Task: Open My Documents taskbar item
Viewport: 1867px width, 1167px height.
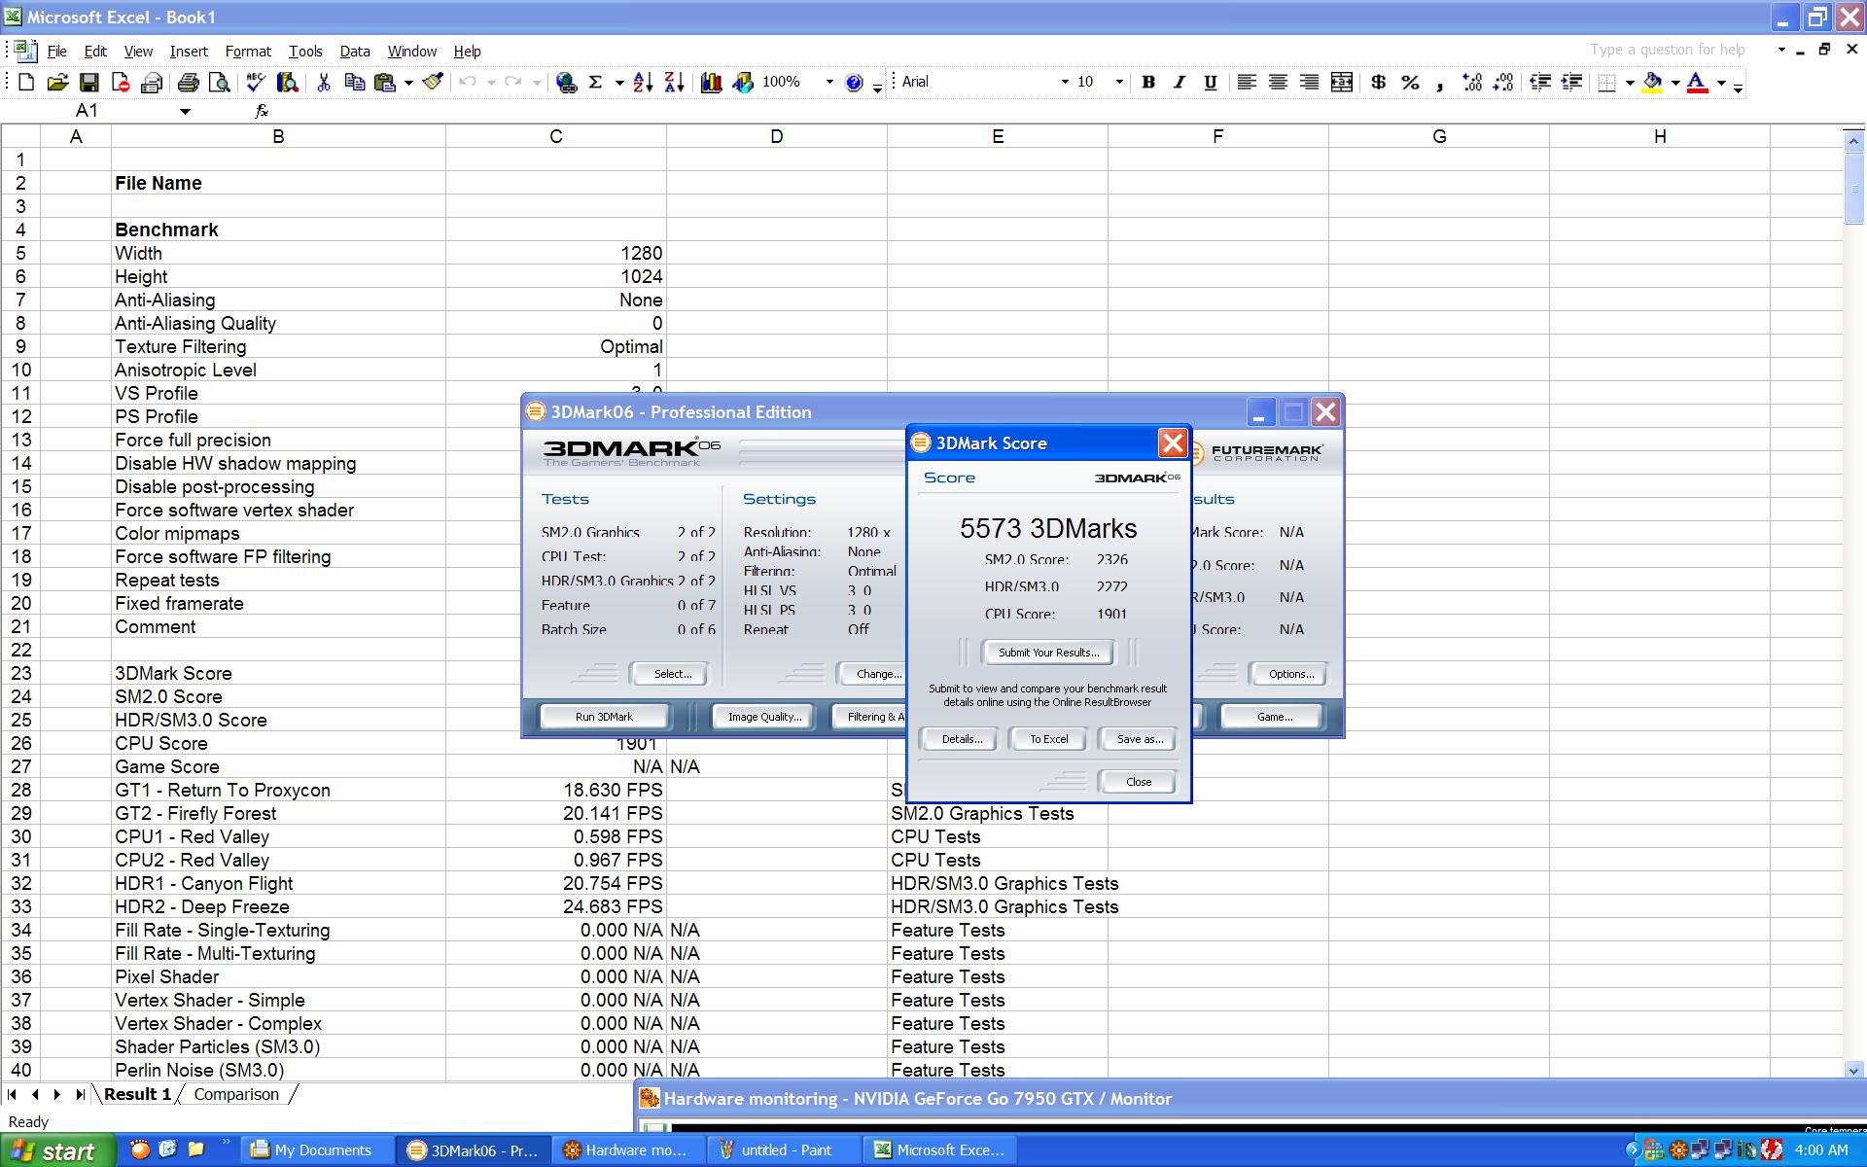Action: [x=319, y=1150]
